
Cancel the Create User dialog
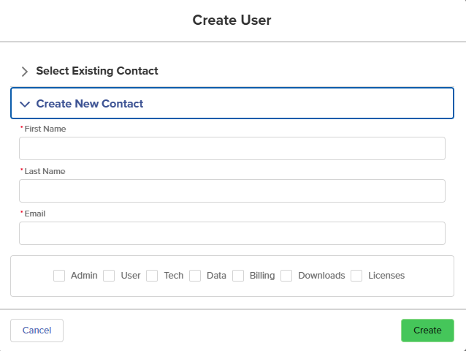pyautogui.click(x=37, y=331)
